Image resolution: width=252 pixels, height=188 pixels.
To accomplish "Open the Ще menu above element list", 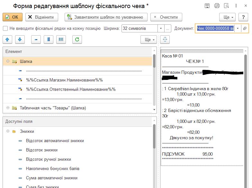I will 148,39.
